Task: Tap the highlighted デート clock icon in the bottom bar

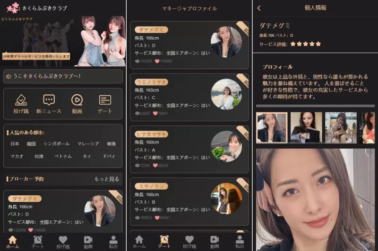Action: click(164, 240)
